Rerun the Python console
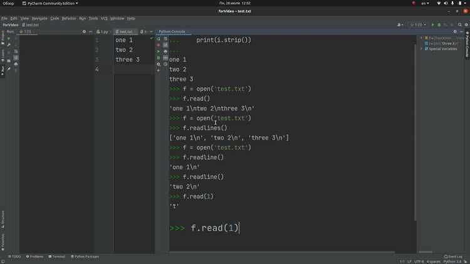This screenshot has height=264, width=470. click(159, 39)
